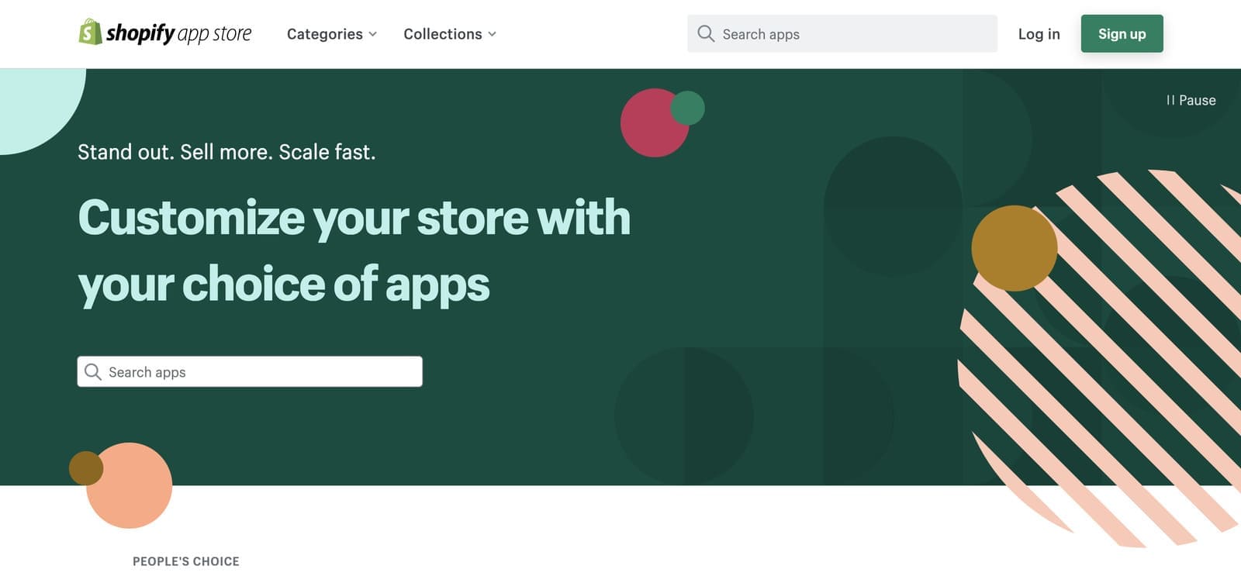Pause the hero banner animation
This screenshot has height=576, width=1241.
pos(1191,100)
